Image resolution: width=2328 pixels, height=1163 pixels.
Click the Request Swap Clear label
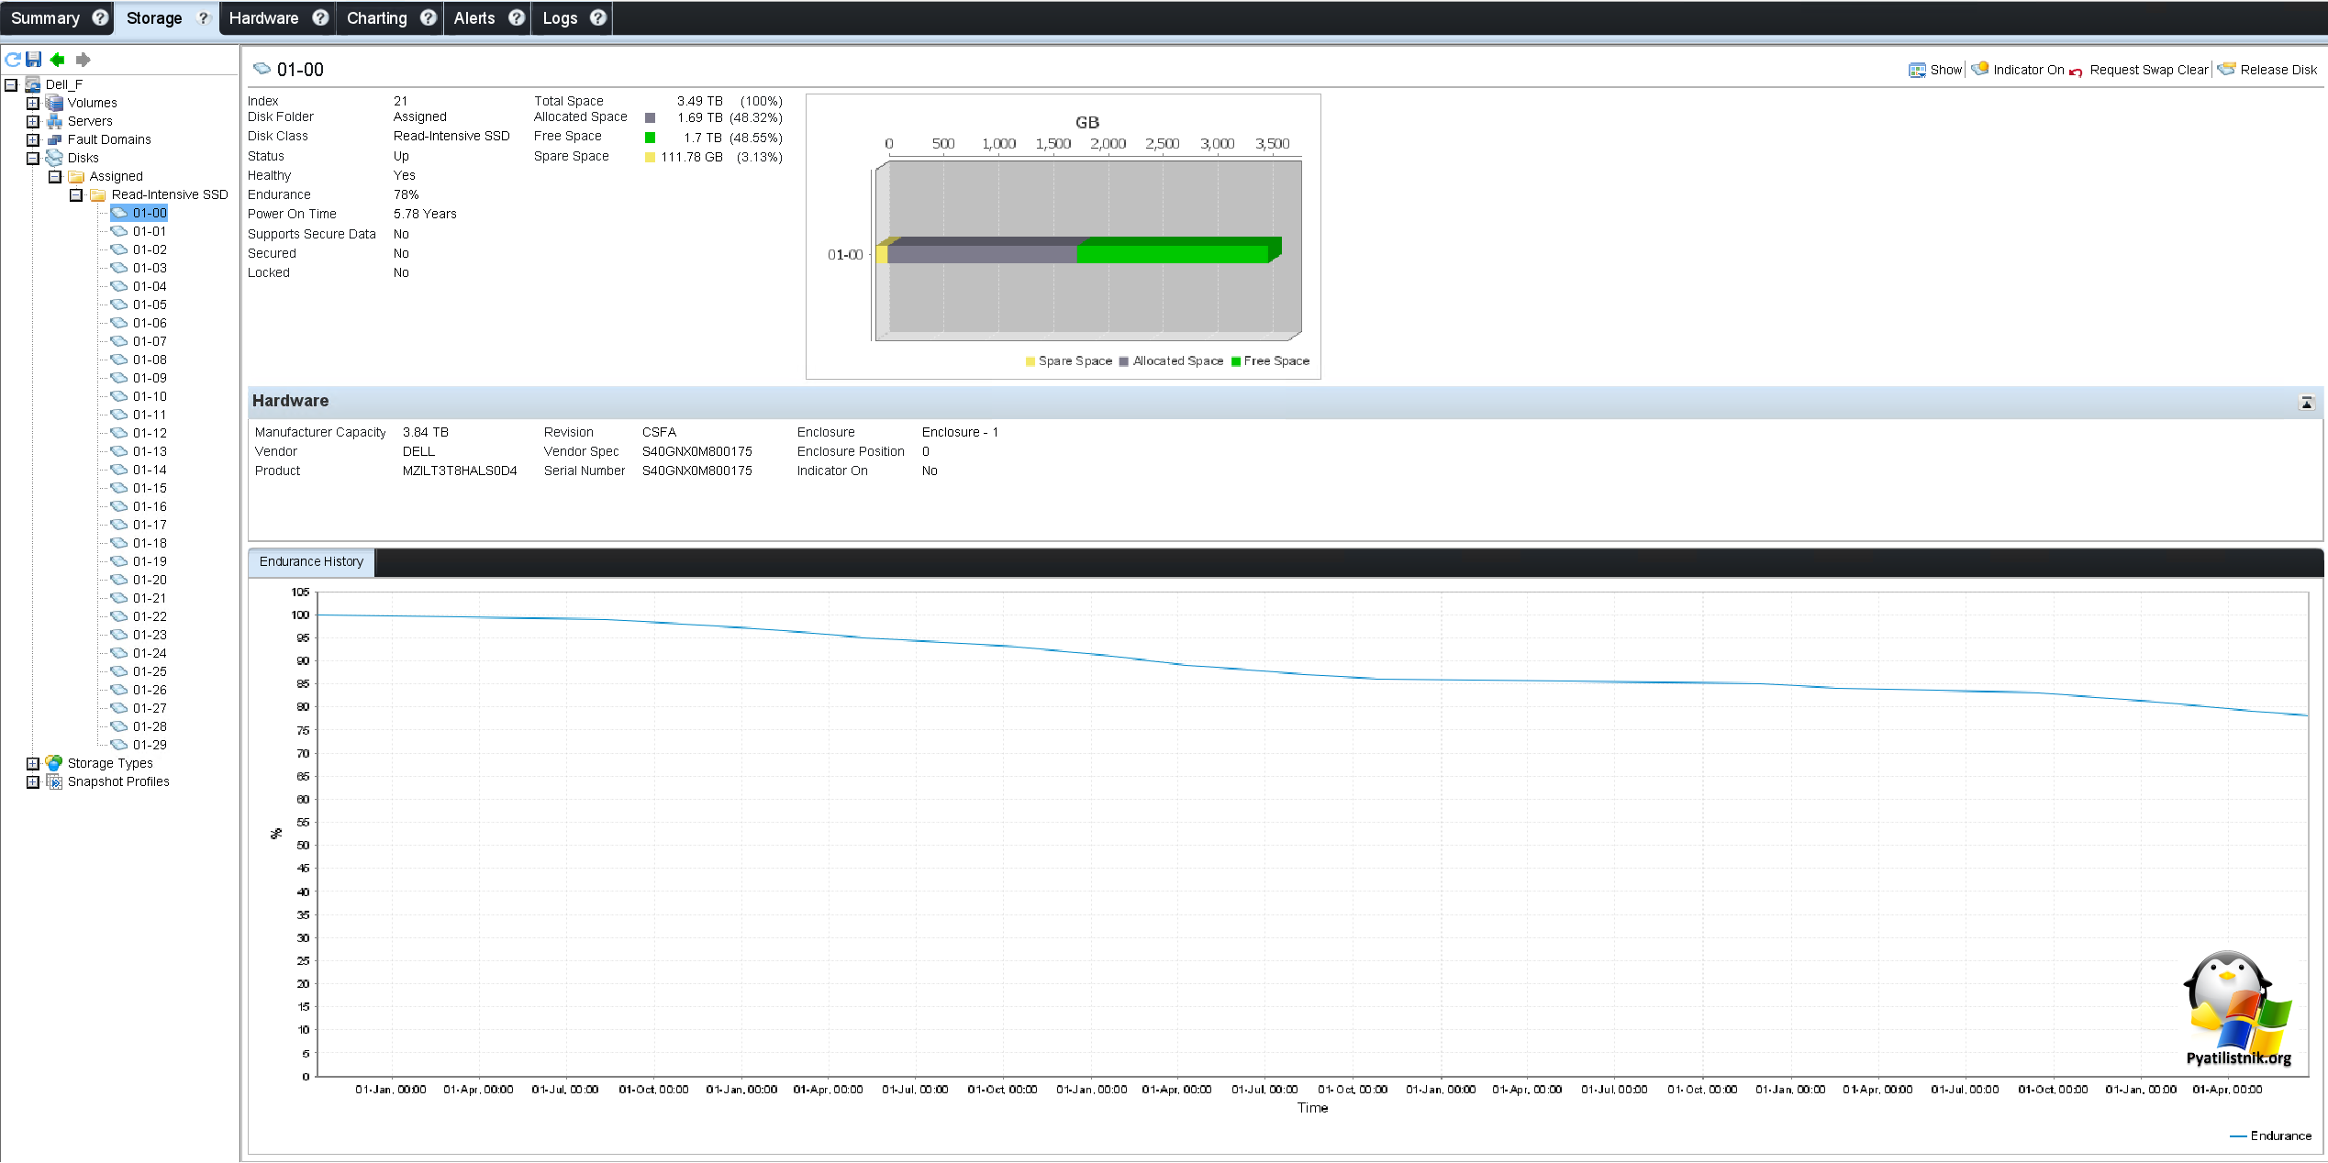pyautogui.click(x=2149, y=70)
